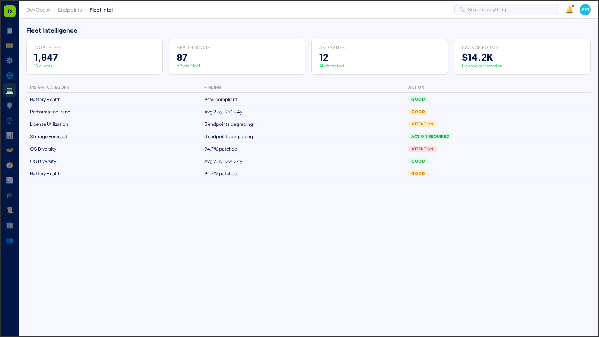Click inside the Search everything field

click(x=507, y=9)
